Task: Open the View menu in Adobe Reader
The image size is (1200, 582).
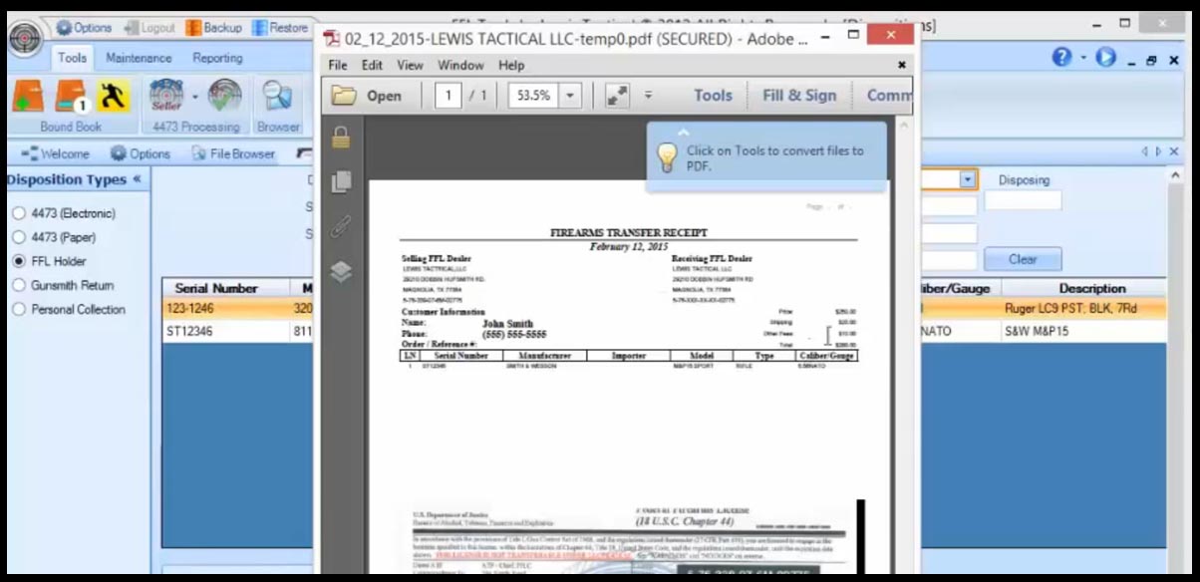Action: tap(410, 65)
